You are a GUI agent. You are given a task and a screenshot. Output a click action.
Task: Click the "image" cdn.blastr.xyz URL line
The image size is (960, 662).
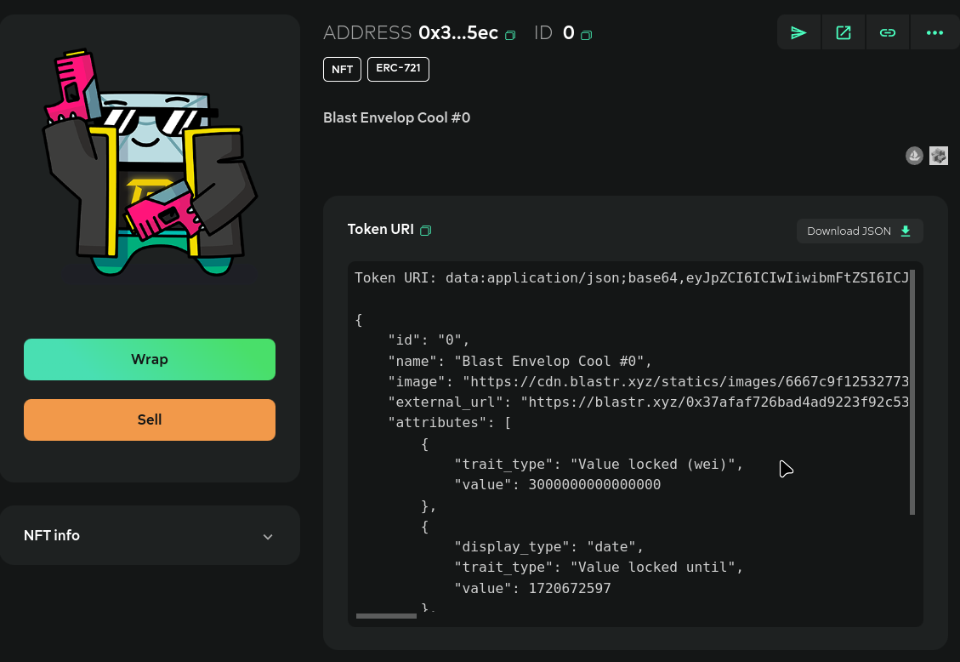coord(649,381)
